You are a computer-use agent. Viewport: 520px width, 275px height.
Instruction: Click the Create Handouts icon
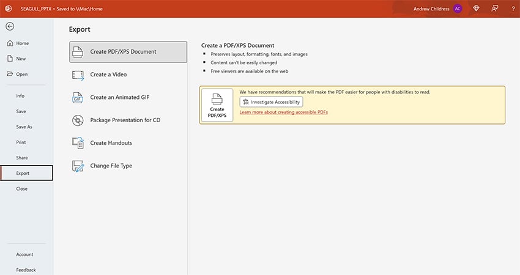[78, 143]
